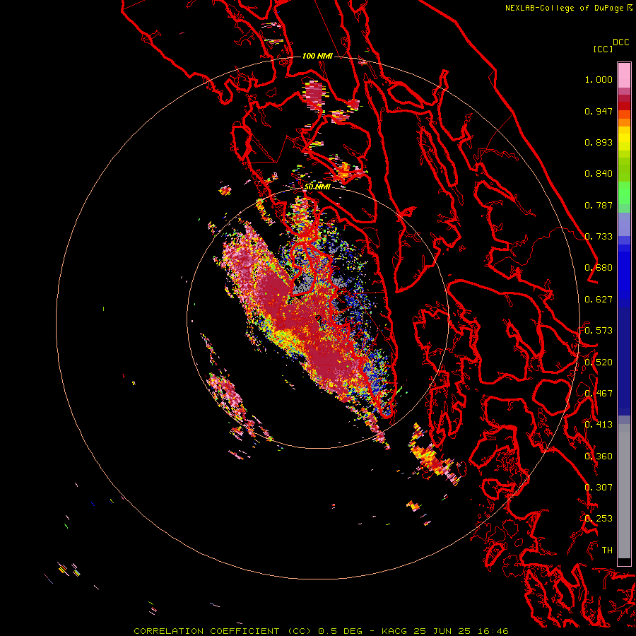Click the DCC label above the color bar
This screenshot has width=636, height=636.
tap(620, 42)
